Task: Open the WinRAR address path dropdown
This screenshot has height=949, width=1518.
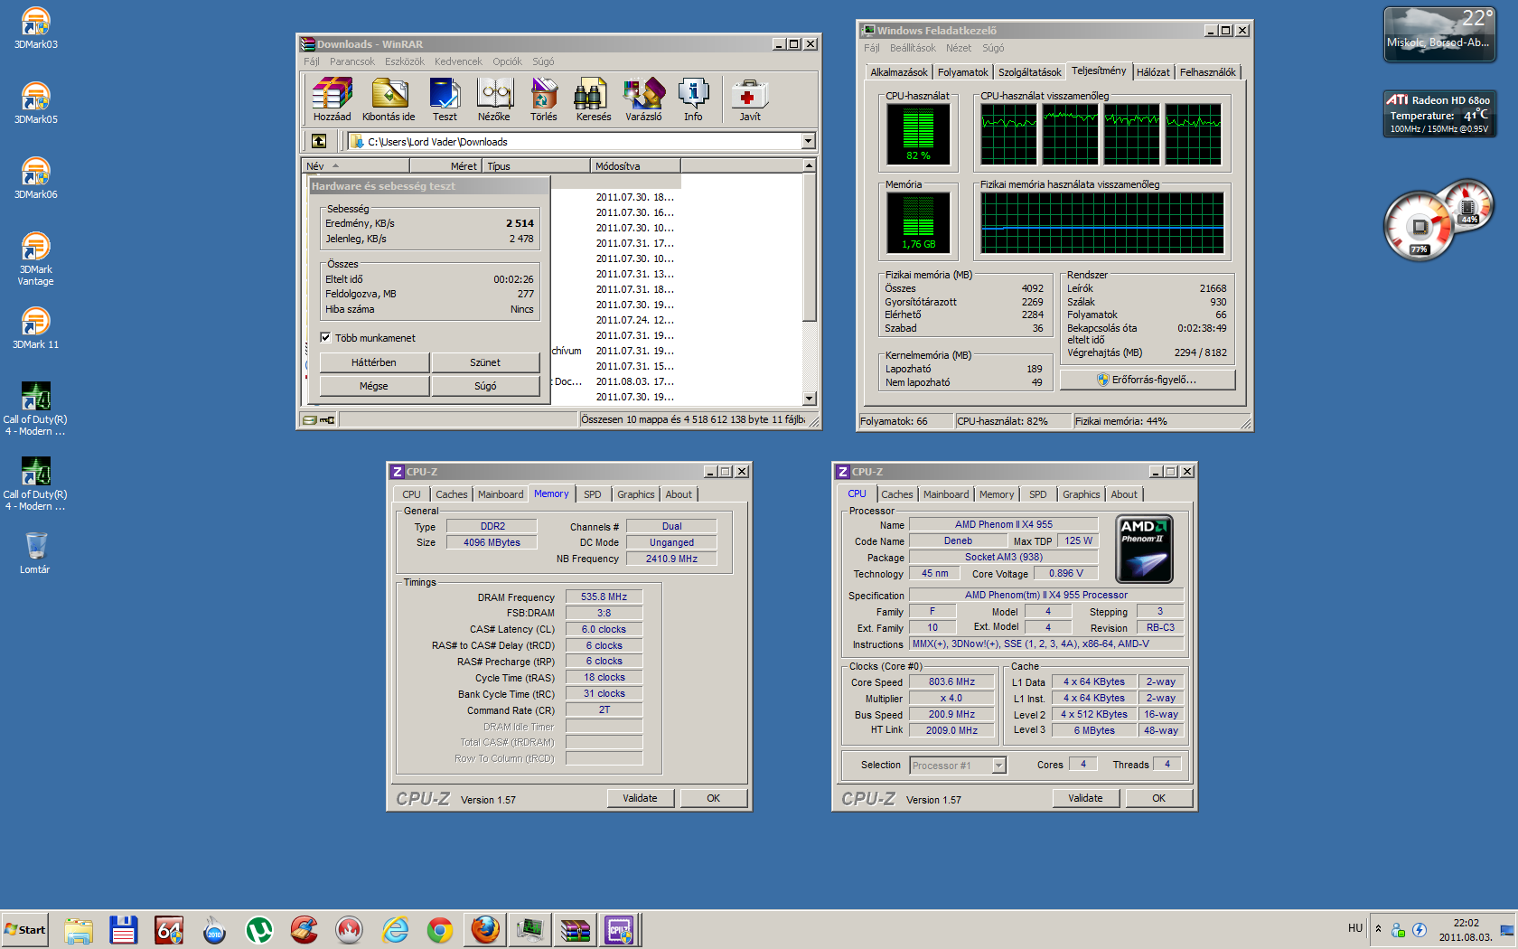Action: click(x=808, y=141)
